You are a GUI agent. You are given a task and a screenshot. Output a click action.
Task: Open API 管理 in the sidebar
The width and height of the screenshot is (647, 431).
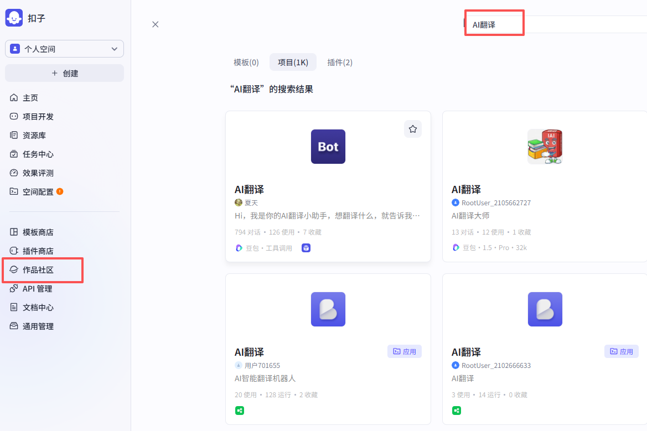(x=36, y=288)
